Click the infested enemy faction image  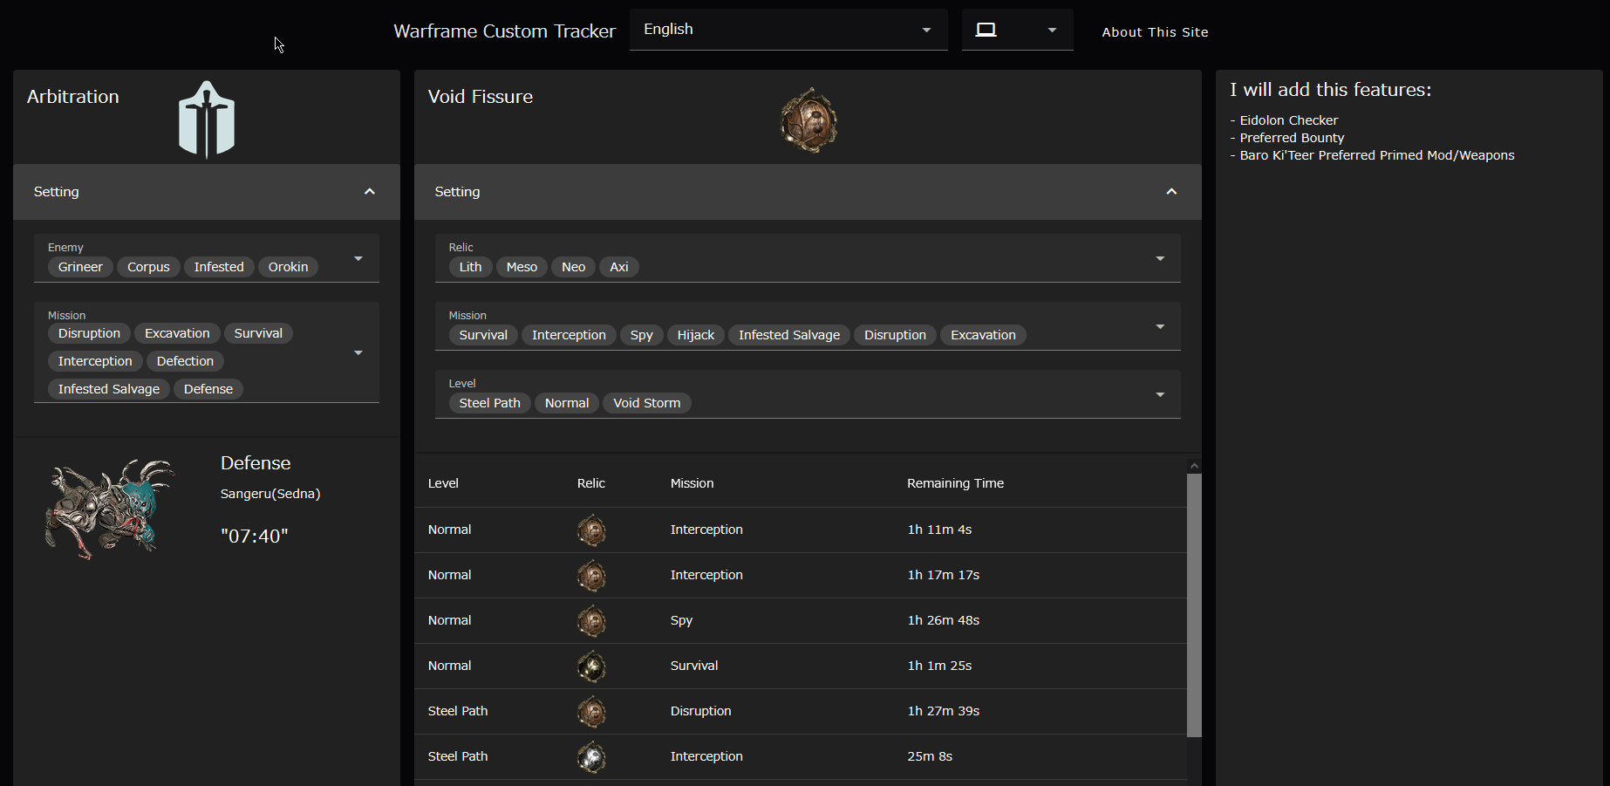coord(110,509)
